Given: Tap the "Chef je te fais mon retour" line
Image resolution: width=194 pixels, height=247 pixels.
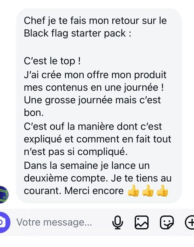Looking at the screenshot, I should coord(95,21).
